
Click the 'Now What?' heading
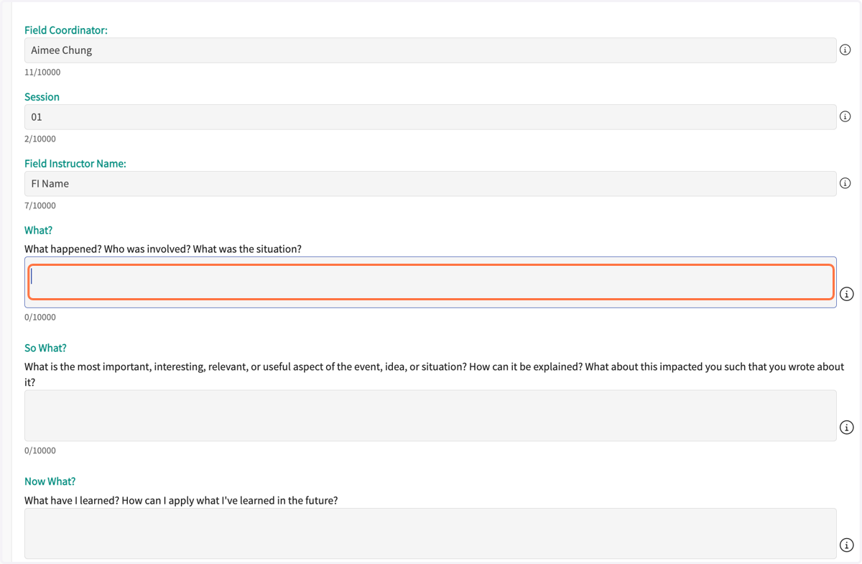click(x=50, y=481)
